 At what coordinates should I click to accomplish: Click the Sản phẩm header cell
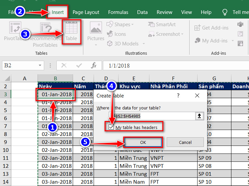pyautogui.click(x=214, y=86)
